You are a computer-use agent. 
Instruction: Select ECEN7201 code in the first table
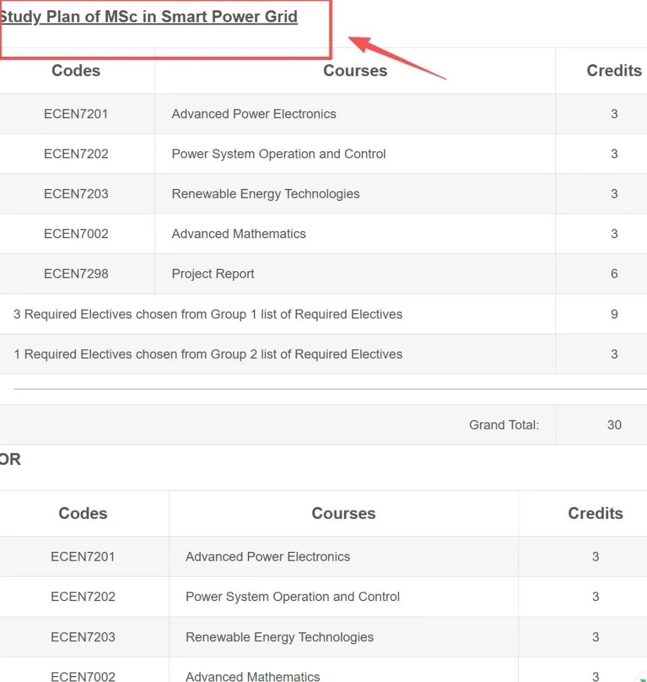click(x=76, y=114)
